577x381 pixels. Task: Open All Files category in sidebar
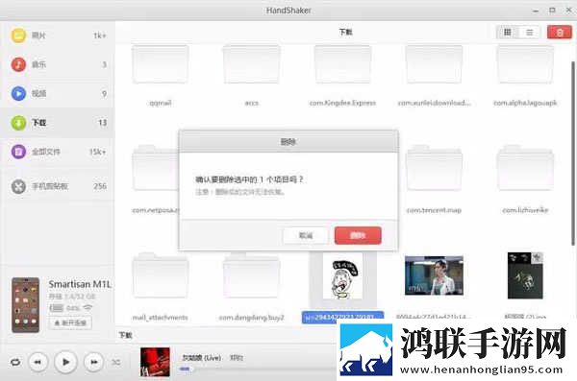tap(57, 152)
